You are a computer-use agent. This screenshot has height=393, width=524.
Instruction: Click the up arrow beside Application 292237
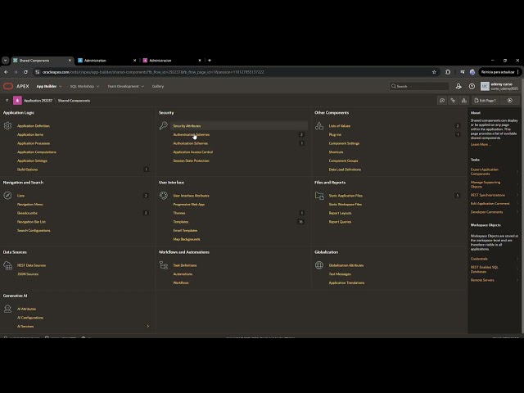tap(7, 100)
